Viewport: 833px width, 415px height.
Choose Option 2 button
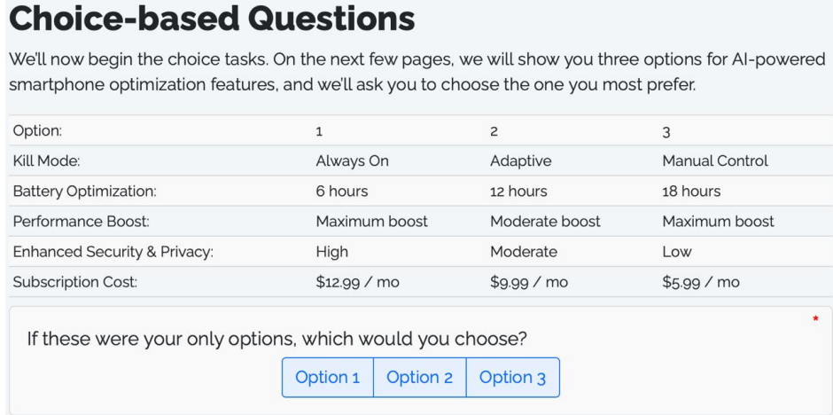tap(420, 377)
